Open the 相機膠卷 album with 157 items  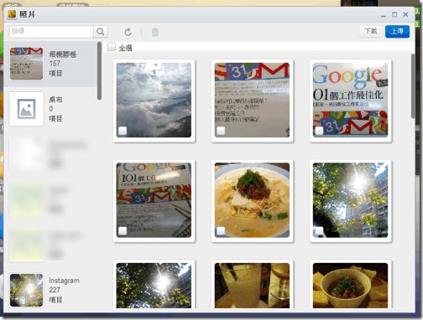(50, 64)
